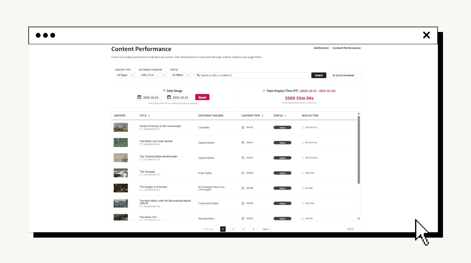Go to page 2 of results
The image size is (471, 263).
pos(233,229)
